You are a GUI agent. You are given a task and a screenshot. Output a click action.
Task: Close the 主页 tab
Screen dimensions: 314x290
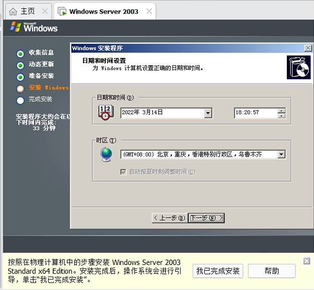[x=45, y=11]
